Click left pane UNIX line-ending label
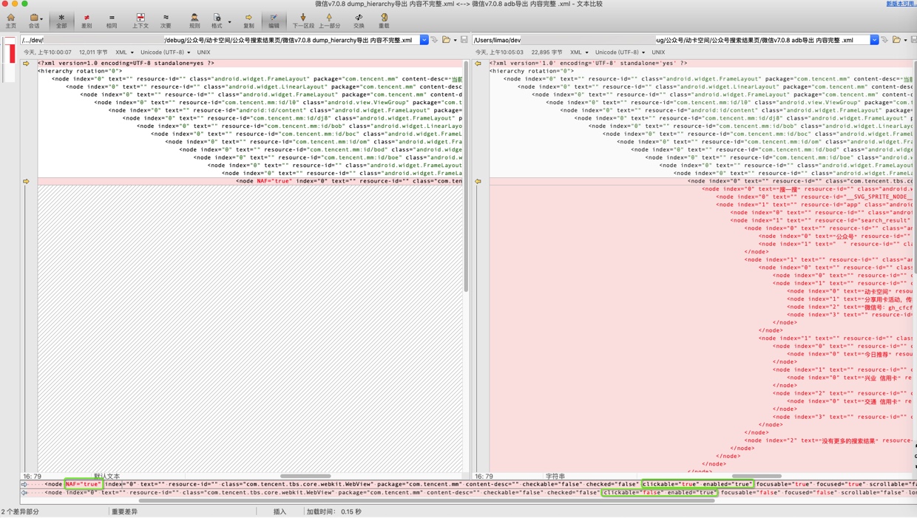Viewport: 917px width, 518px height. pos(203,52)
